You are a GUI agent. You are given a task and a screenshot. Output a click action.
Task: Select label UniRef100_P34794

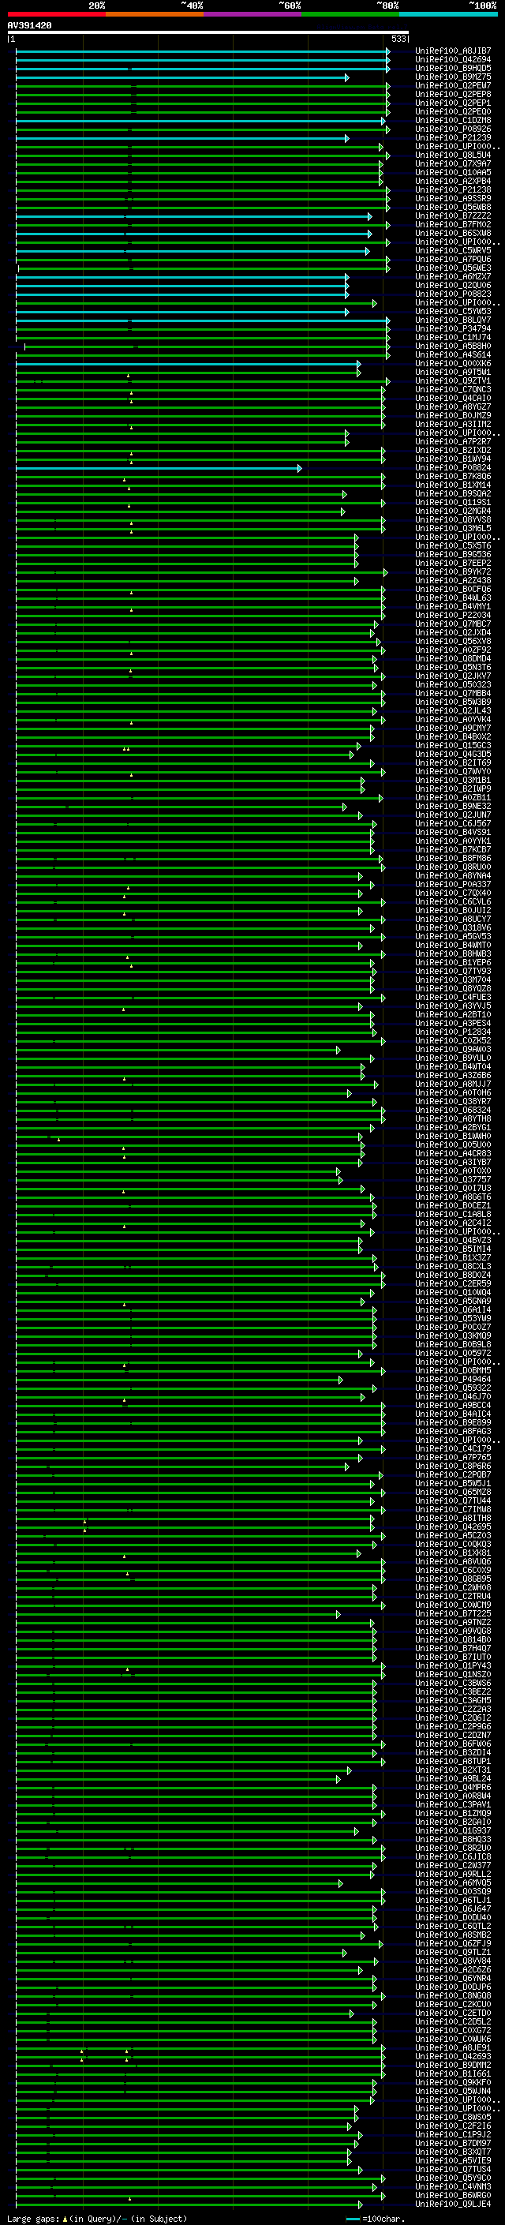pos(453,328)
